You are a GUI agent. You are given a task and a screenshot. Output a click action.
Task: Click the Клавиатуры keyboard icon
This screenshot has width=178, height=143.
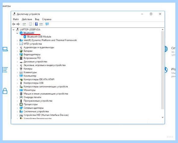pyautogui.click(x=21, y=72)
